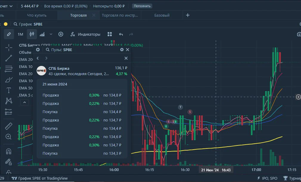Select the crosshair cursor tool
The width and height of the screenshot is (301, 182).
[9, 48]
